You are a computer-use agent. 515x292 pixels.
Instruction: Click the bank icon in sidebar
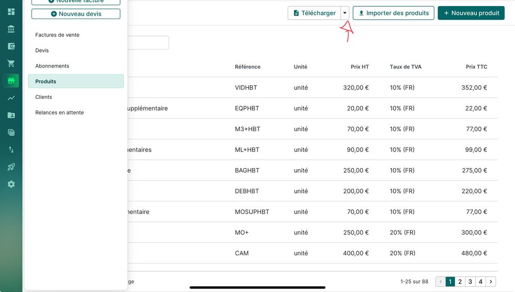(x=11, y=29)
